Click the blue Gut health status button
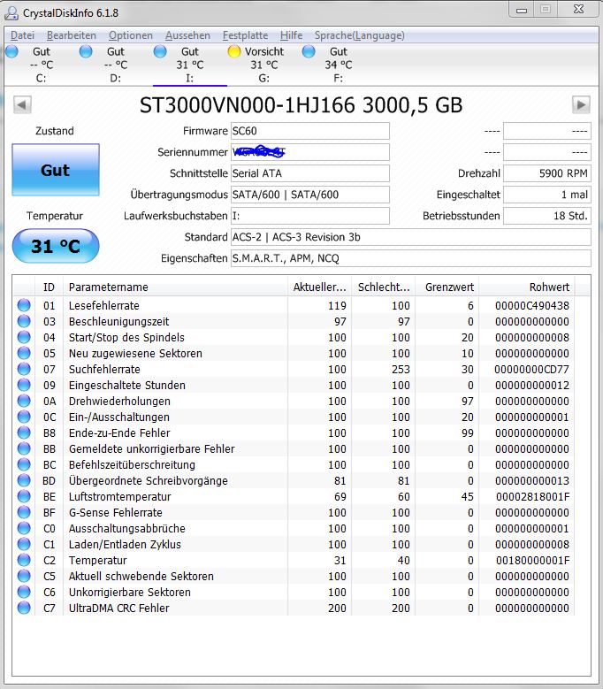Image resolution: width=603 pixels, height=689 pixels. (56, 170)
